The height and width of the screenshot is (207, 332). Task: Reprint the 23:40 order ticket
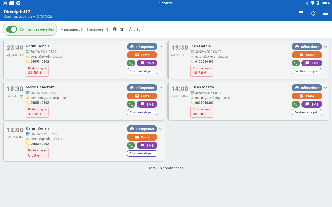[x=142, y=47]
